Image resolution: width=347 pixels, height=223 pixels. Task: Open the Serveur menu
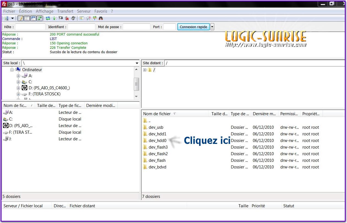[x=84, y=11]
